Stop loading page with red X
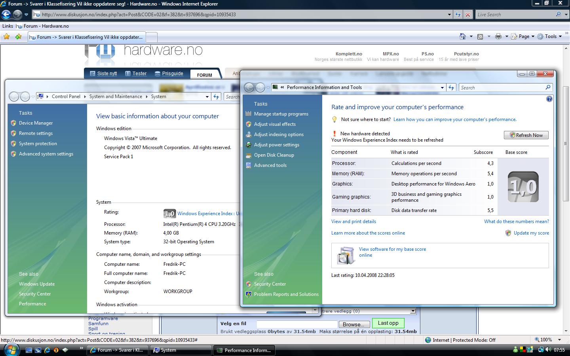The width and height of the screenshot is (570, 356). [x=467, y=15]
